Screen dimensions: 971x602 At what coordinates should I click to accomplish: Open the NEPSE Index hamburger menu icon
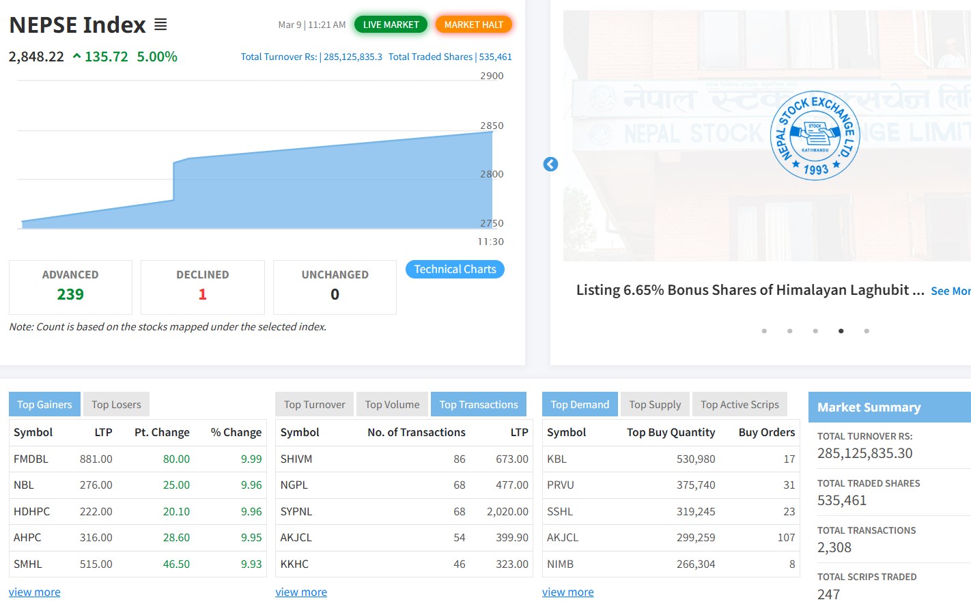coord(160,25)
